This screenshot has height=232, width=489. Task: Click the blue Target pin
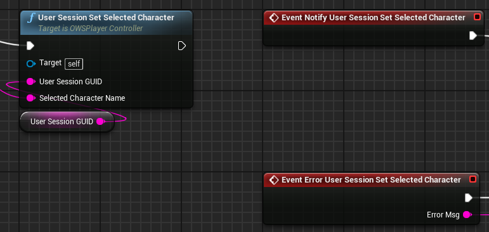click(30, 64)
